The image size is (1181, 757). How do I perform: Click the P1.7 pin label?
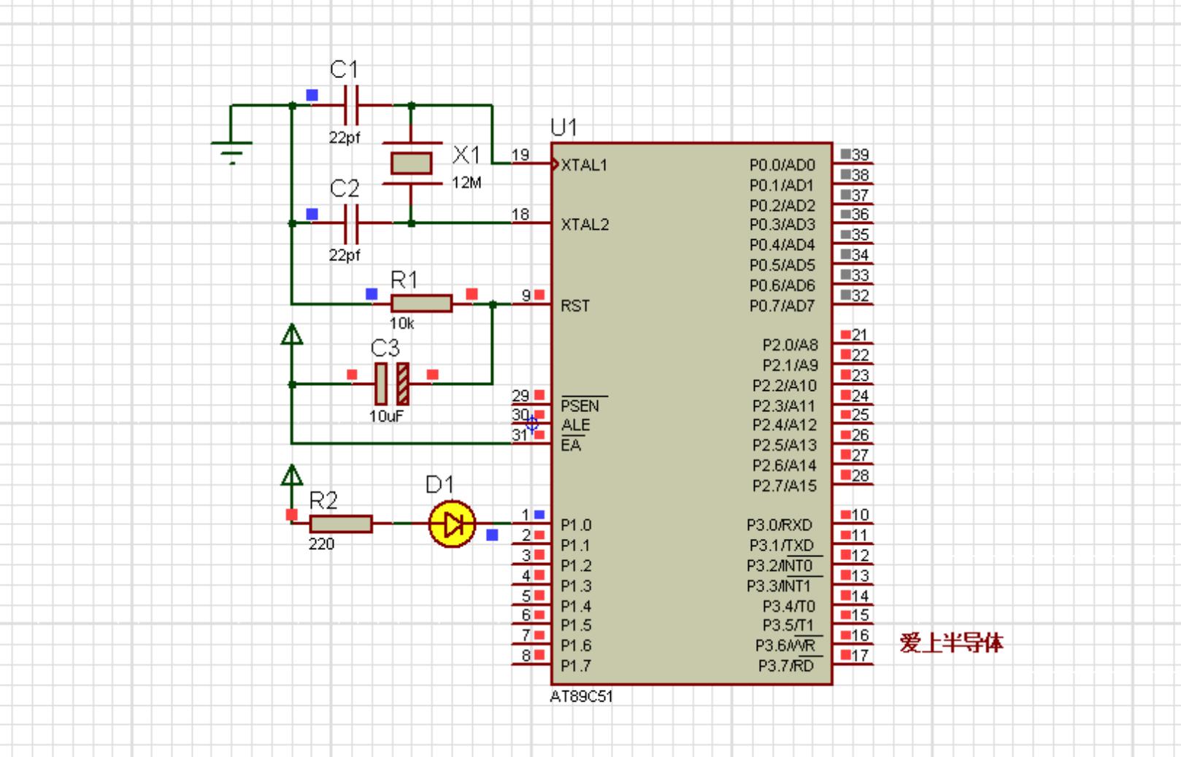coord(576,666)
